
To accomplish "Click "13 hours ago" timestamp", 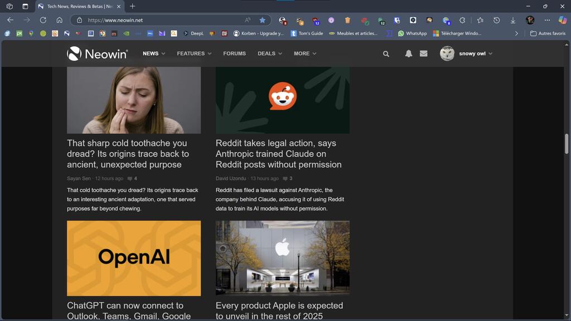I will pos(264,178).
